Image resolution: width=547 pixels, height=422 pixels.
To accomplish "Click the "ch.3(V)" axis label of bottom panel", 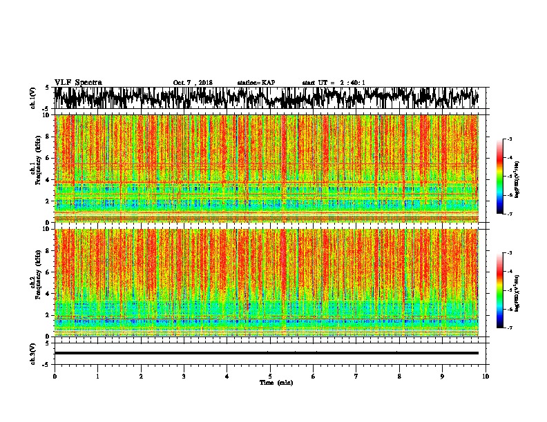I will [x=33, y=354].
